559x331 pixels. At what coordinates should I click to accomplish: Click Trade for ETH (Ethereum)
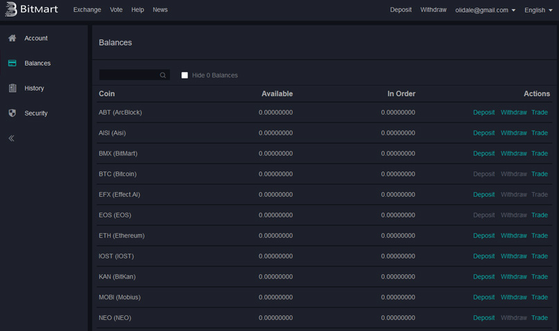pyautogui.click(x=540, y=236)
